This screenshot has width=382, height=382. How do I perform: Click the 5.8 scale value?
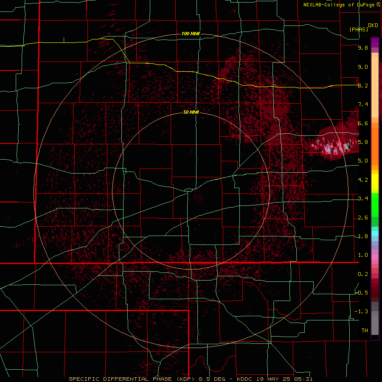[363, 142]
